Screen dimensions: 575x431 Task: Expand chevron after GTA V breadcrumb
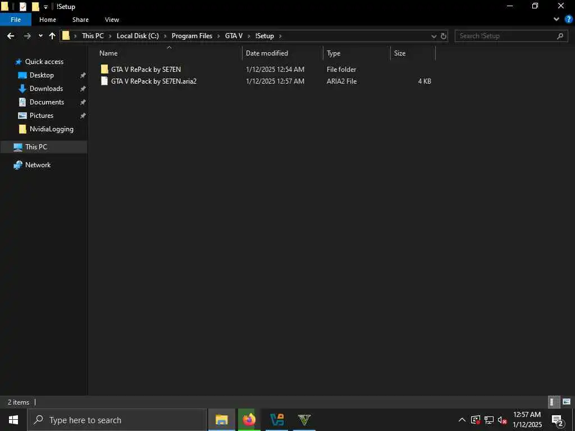coord(249,36)
